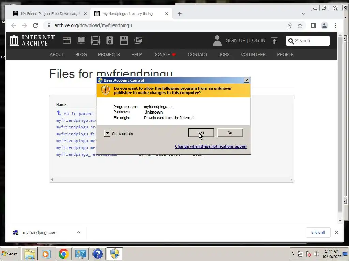Click the browser back arrow
Screen dimensions: 349x261
[14, 25]
